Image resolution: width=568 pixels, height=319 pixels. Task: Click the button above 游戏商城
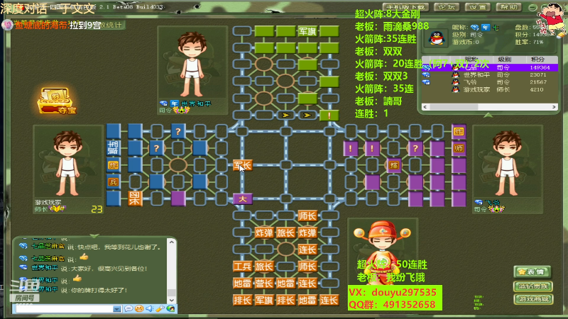coord(533,286)
